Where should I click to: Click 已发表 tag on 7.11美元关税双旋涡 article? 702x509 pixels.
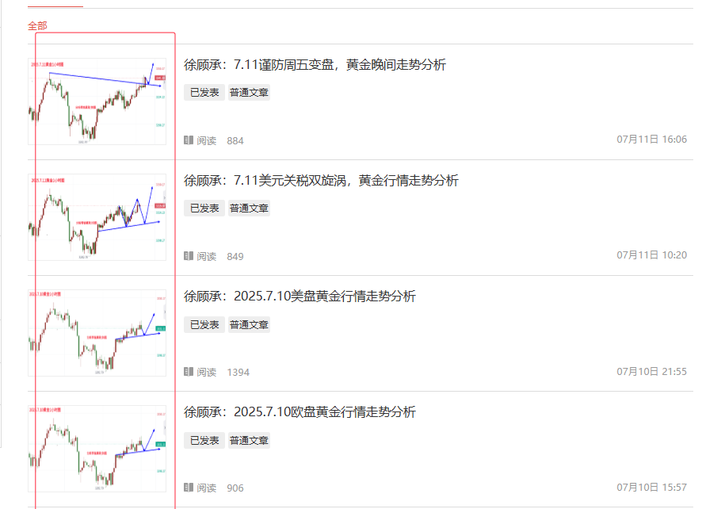[204, 209]
